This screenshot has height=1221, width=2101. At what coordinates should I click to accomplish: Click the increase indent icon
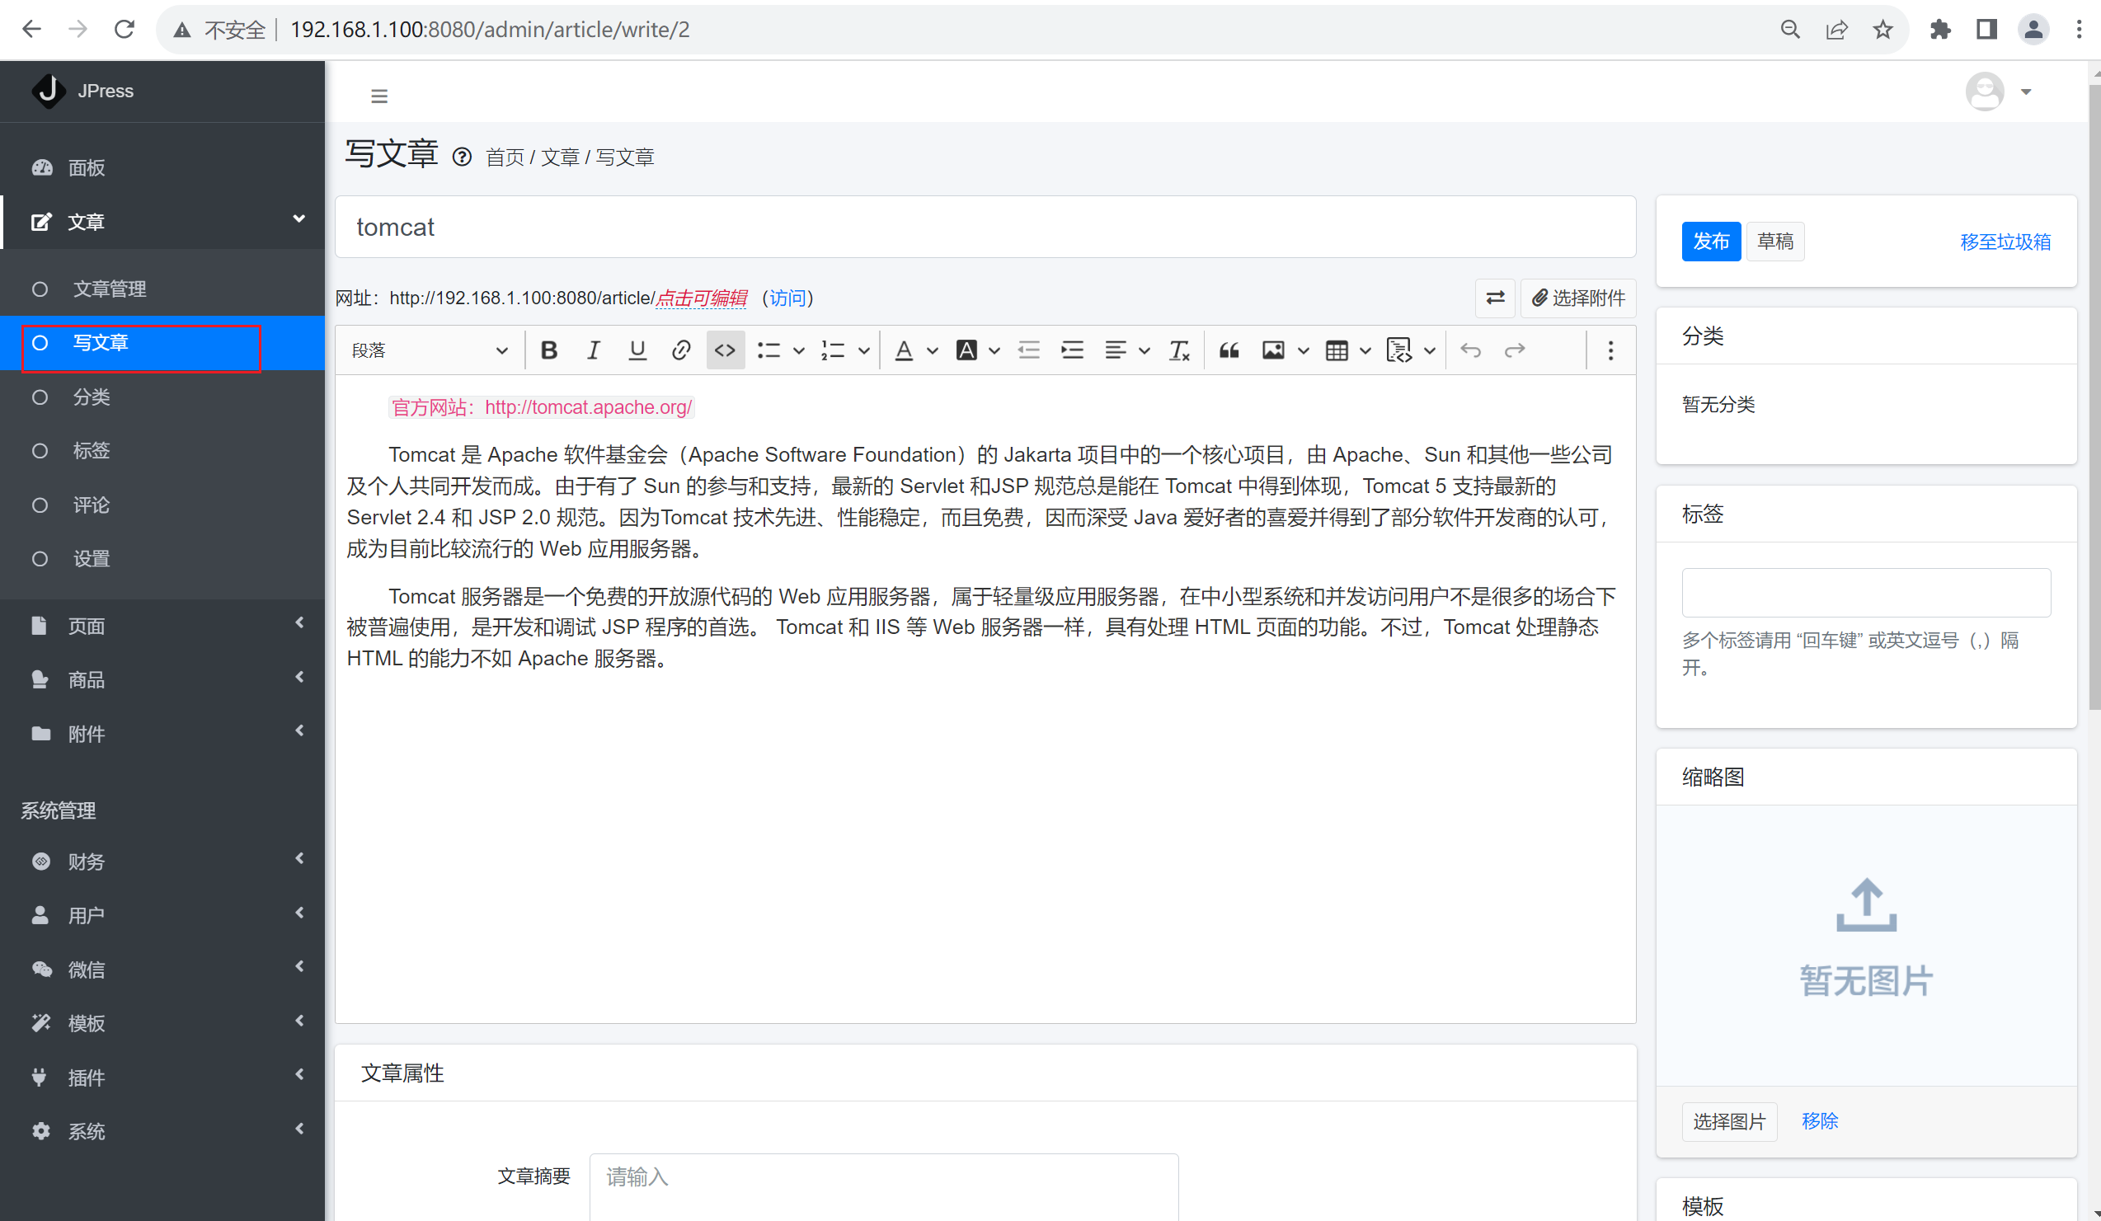[x=1072, y=351]
